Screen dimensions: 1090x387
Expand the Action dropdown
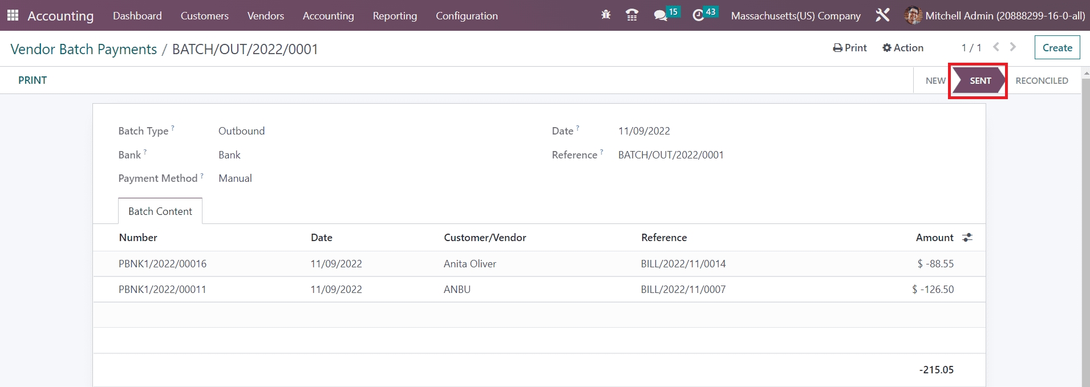pyautogui.click(x=903, y=48)
